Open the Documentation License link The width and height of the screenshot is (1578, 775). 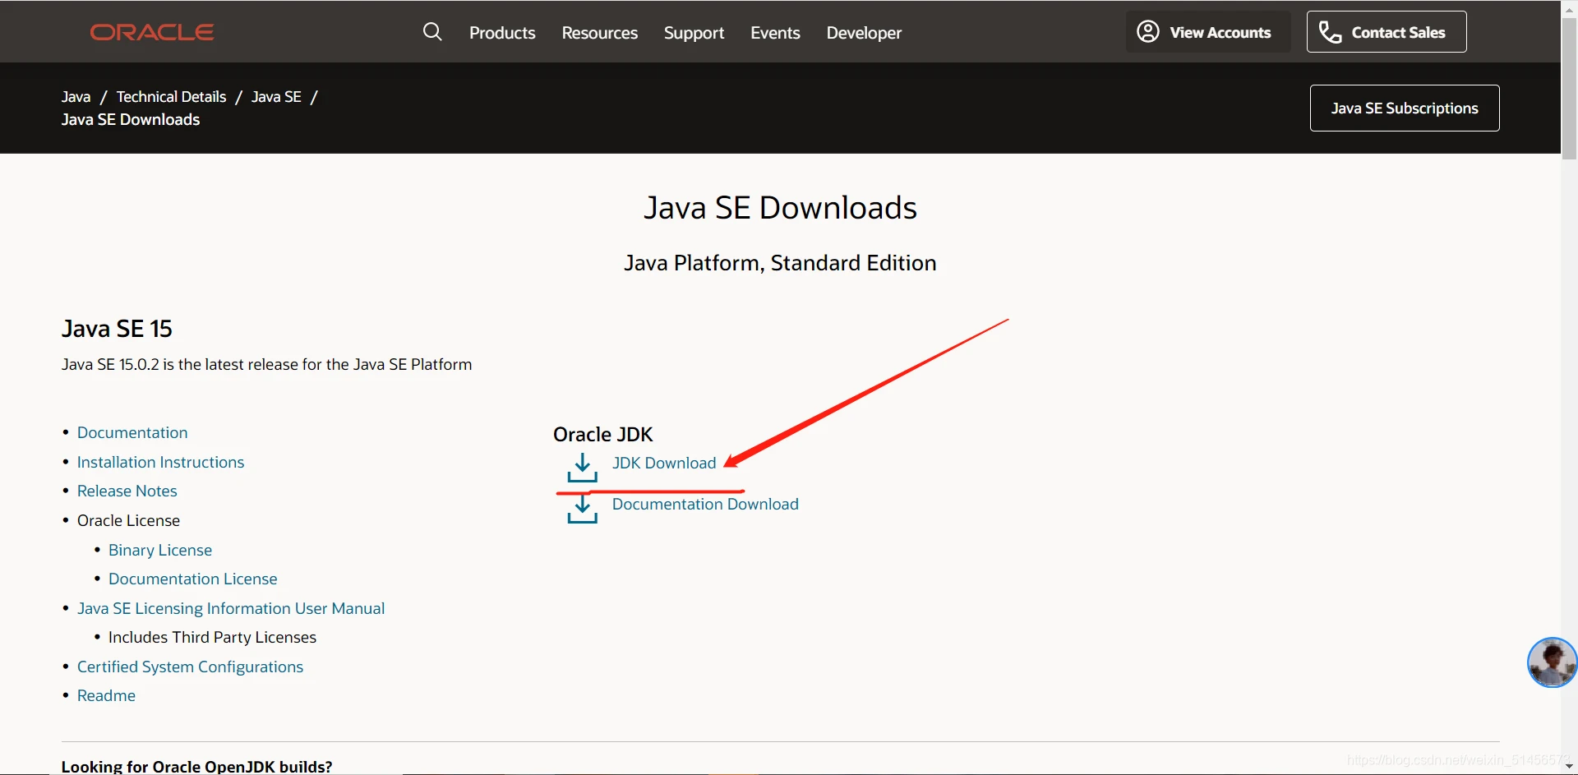[x=193, y=579]
